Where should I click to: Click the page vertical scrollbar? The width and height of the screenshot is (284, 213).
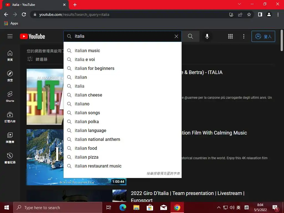click(x=282, y=40)
